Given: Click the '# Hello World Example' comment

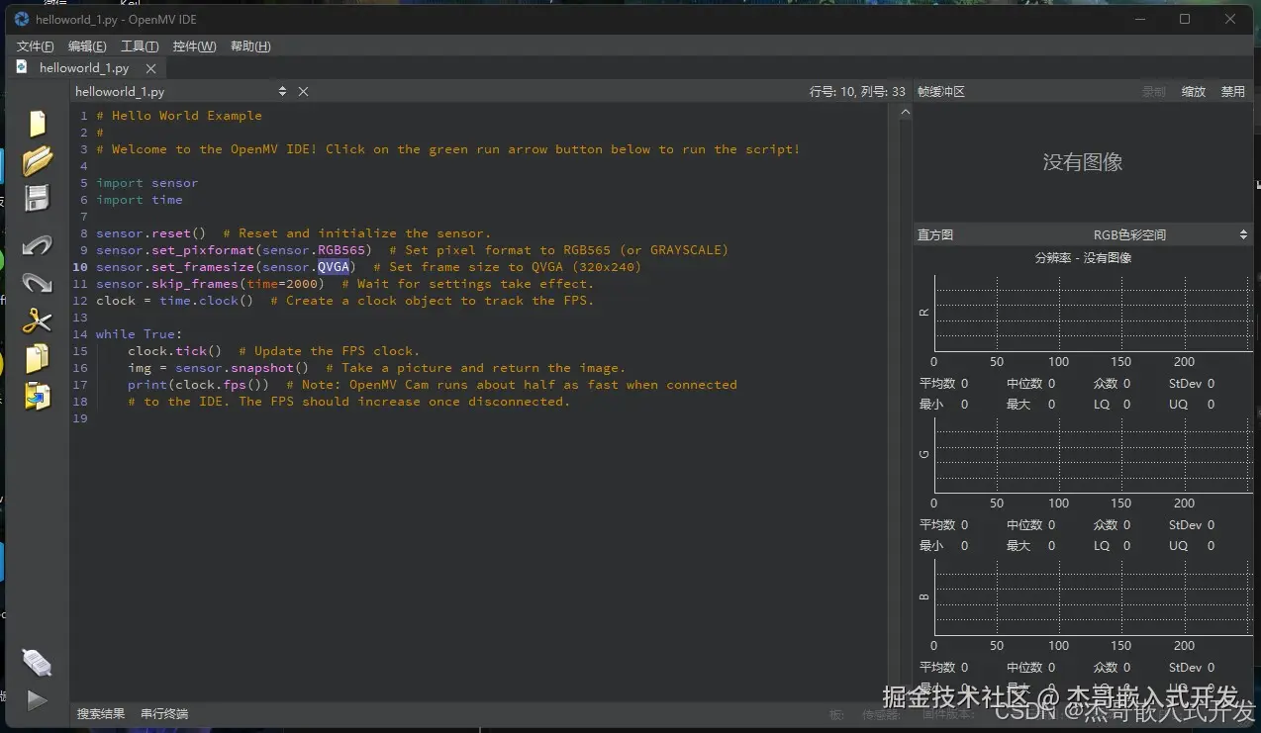Looking at the screenshot, I should pos(179,116).
